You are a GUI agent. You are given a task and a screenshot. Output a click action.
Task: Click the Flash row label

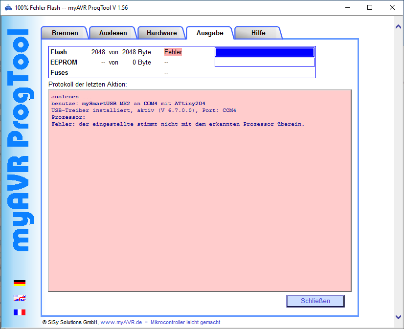[59, 52]
